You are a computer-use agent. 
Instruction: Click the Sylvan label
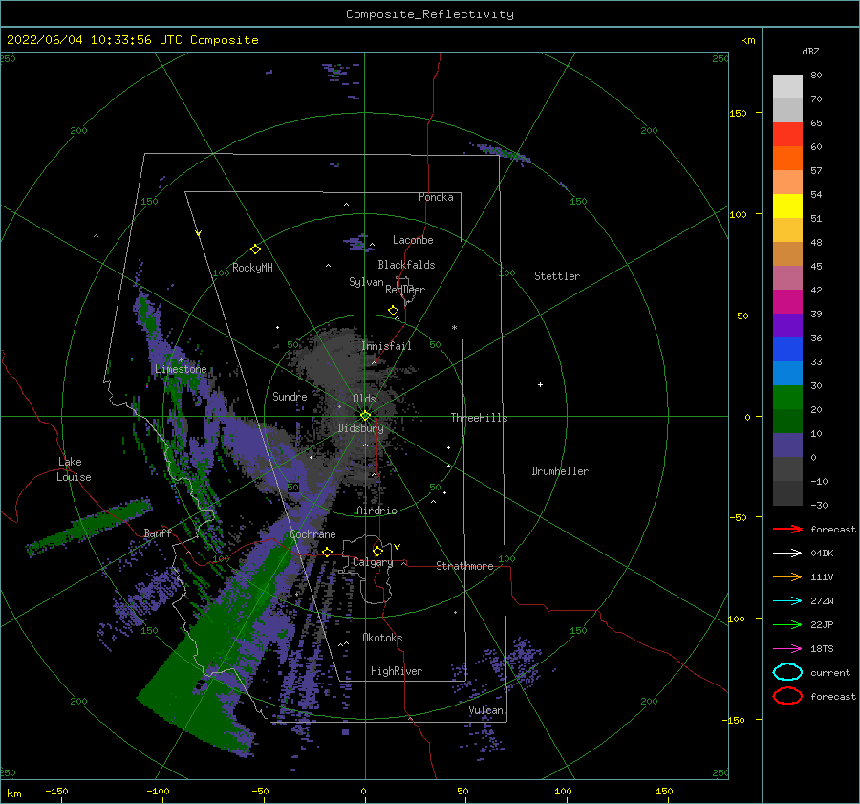click(x=366, y=282)
